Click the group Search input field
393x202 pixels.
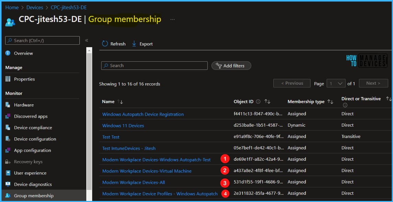pyautogui.click(x=154, y=65)
